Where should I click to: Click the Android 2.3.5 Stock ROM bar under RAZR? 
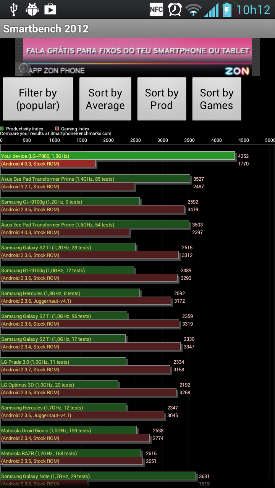[x=72, y=461]
